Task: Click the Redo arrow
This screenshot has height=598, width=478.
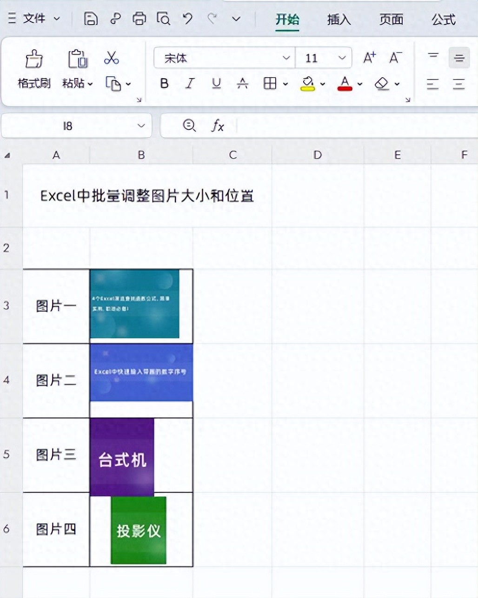Action: [212, 19]
